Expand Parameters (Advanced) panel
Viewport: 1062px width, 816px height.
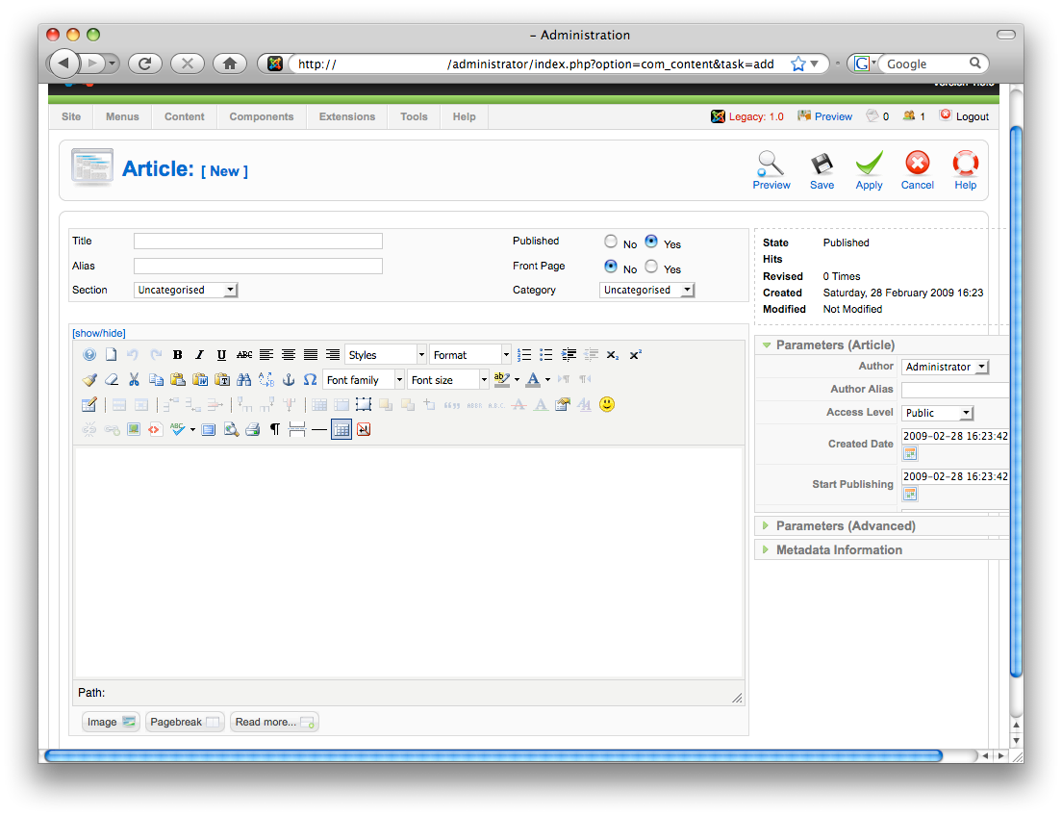click(846, 526)
